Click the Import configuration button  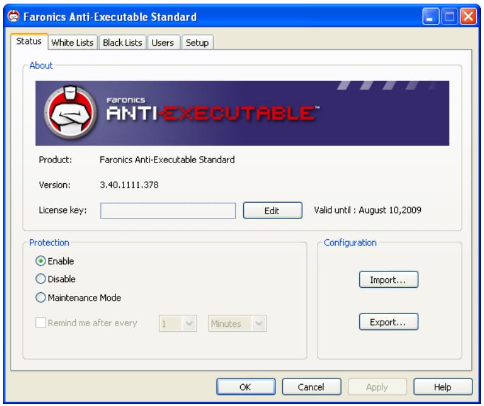click(x=389, y=279)
